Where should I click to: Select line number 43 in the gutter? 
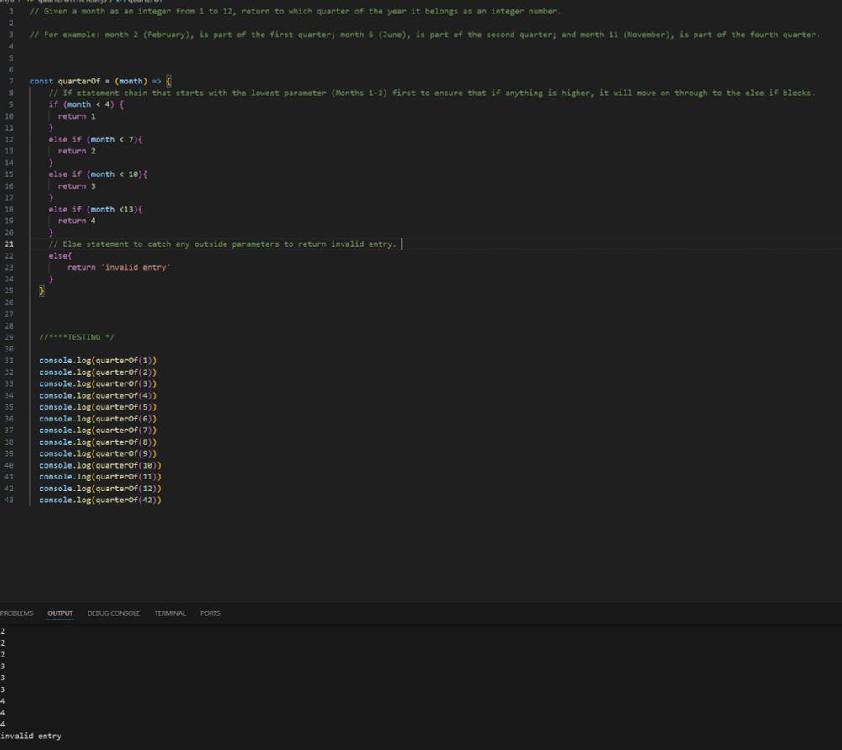8,501
